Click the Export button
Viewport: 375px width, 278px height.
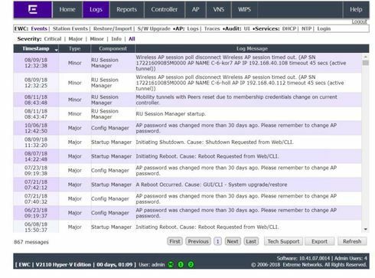pyautogui.click(x=319, y=241)
